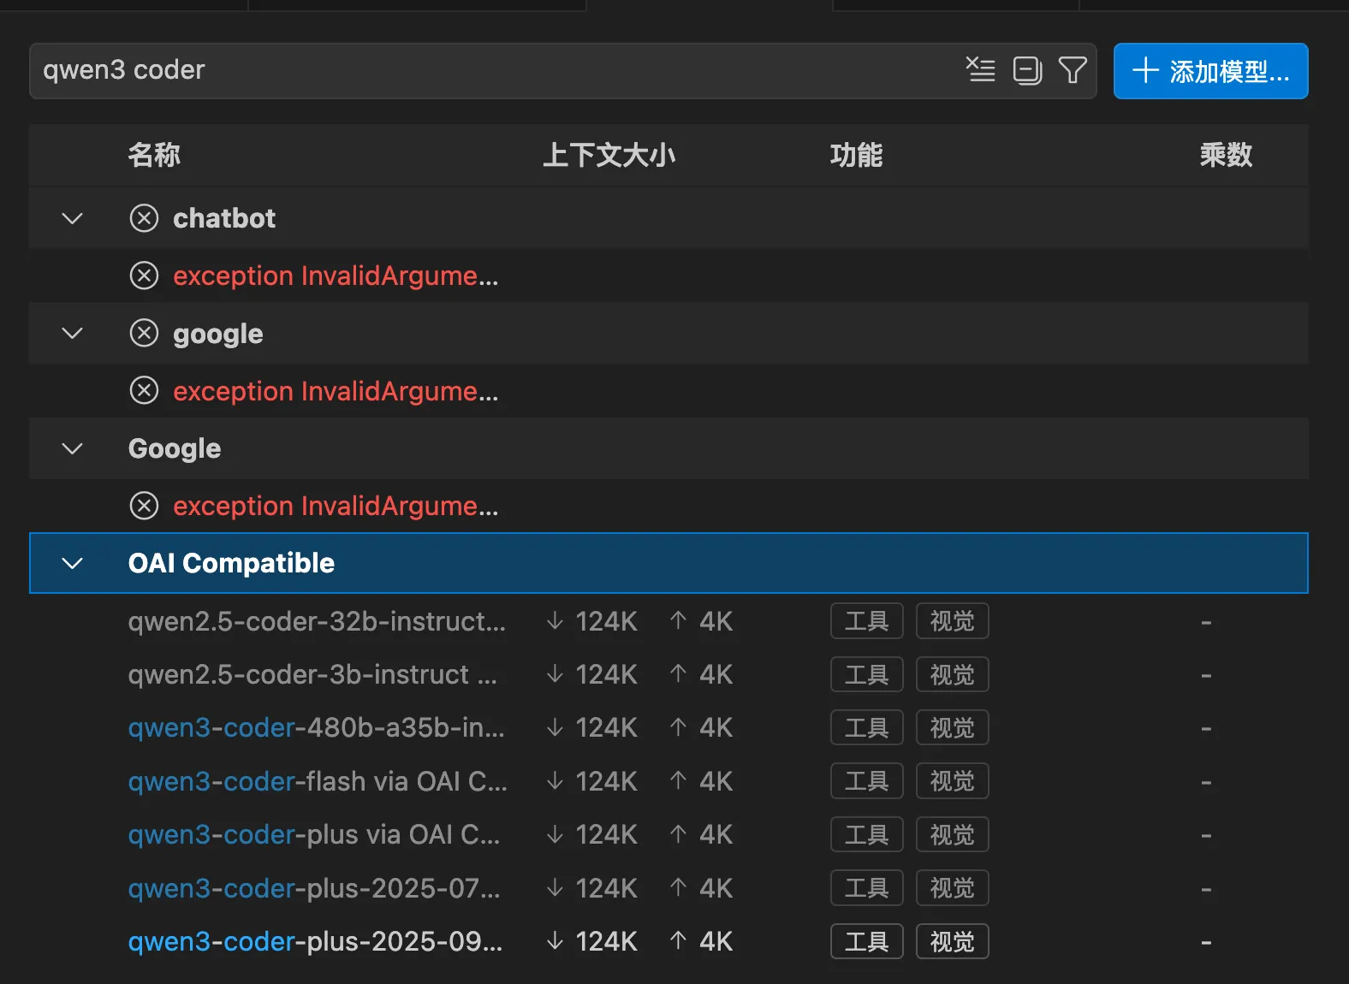This screenshot has width=1349, height=984.
Task: Collapse the chatbot provider group
Action: tap(73, 218)
